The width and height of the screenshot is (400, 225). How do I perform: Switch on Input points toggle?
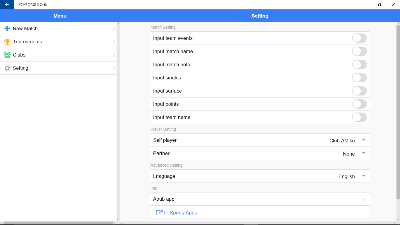point(359,104)
